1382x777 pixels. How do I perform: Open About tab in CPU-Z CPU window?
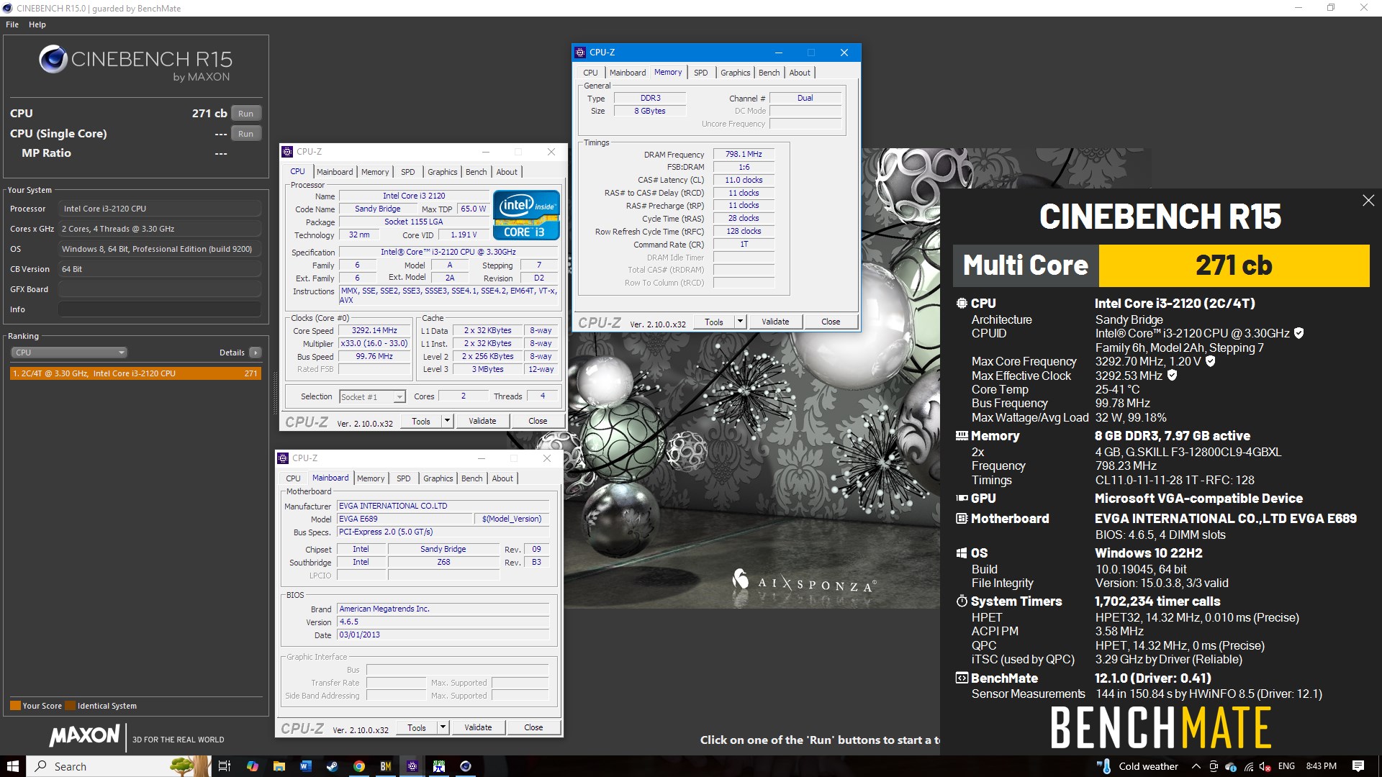pyautogui.click(x=507, y=172)
